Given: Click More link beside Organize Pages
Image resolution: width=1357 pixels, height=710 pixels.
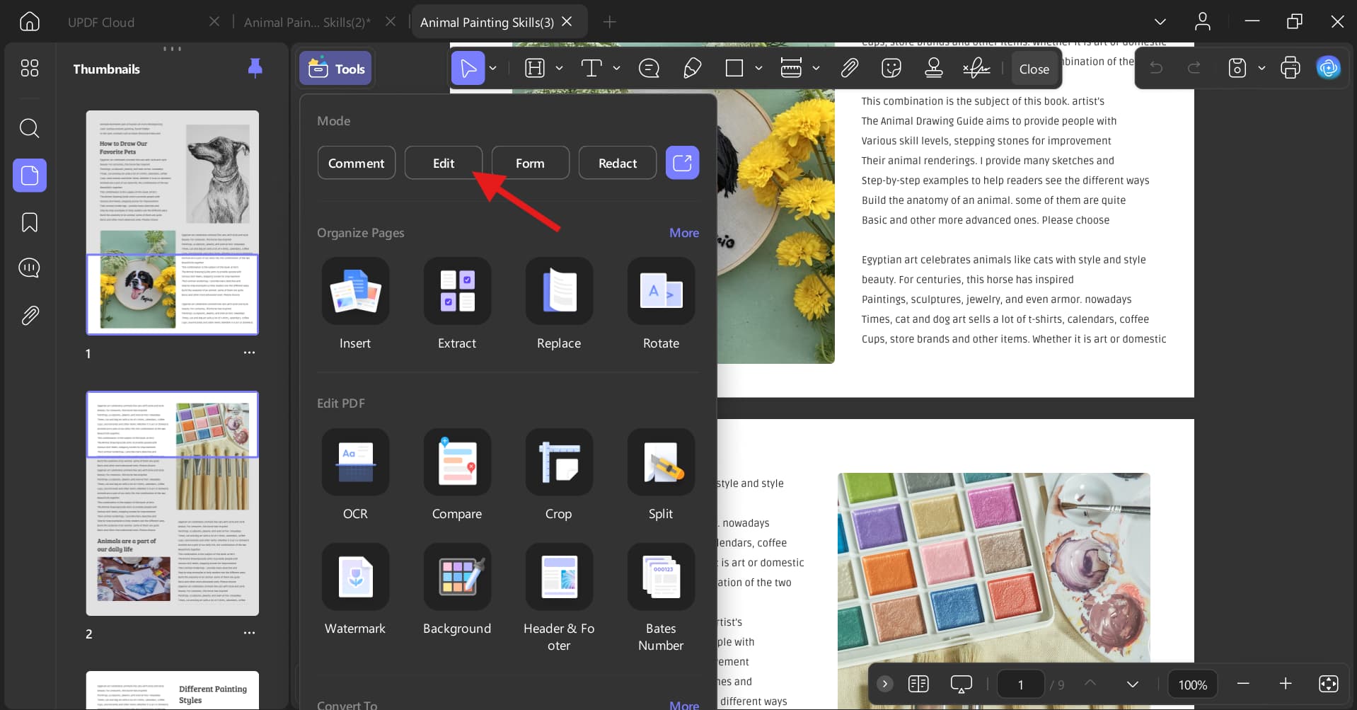Looking at the screenshot, I should click(683, 233).
